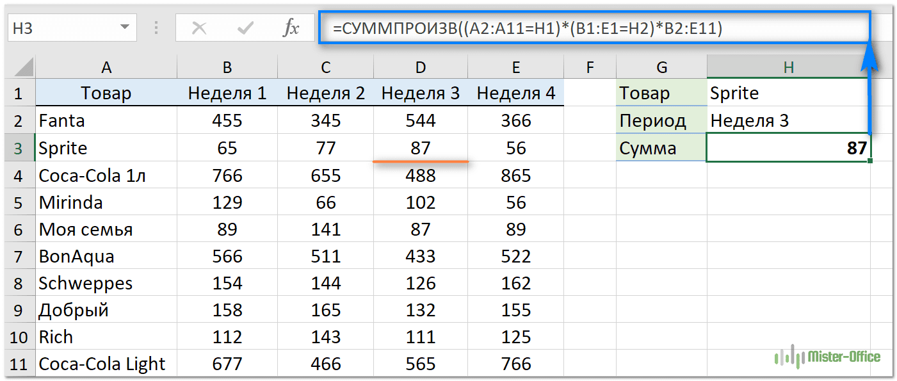Select the 'Coca-Cola Light' cell
The image size is (897, 381).
click(106, 364)
